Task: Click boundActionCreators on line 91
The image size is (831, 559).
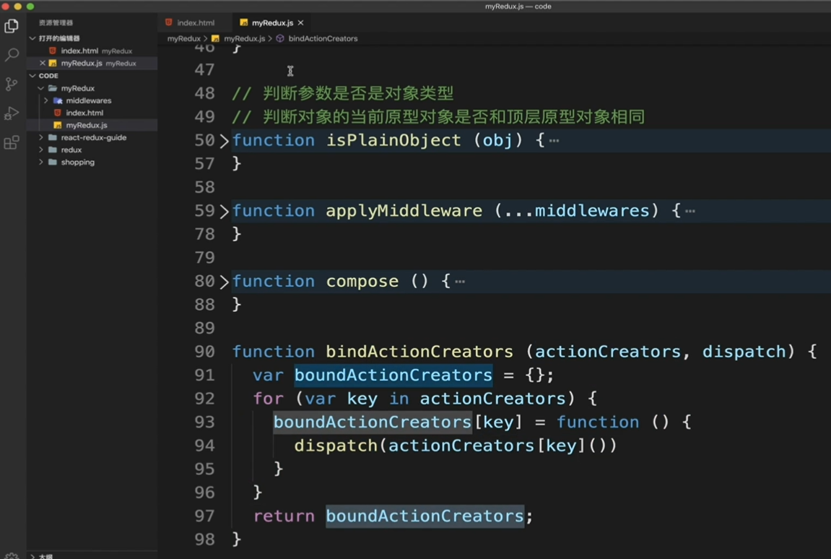Action: point(393,375)
